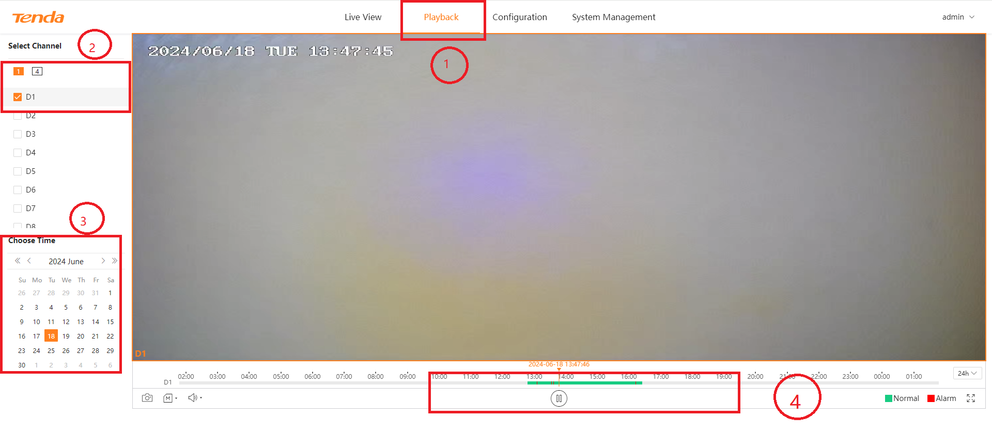The width and height of the screenshot is (992, 433).
Task: Take a snapshot with the camera icon
Action: [x=147, y=398]
